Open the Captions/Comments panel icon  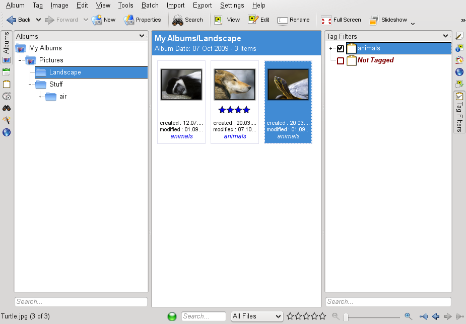point(459,35)
